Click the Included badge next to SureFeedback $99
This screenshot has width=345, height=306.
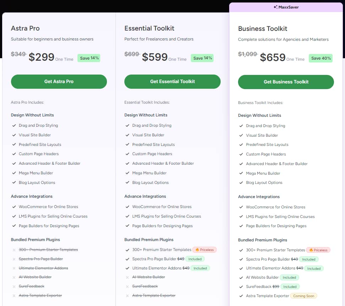(x=290, y=286)
